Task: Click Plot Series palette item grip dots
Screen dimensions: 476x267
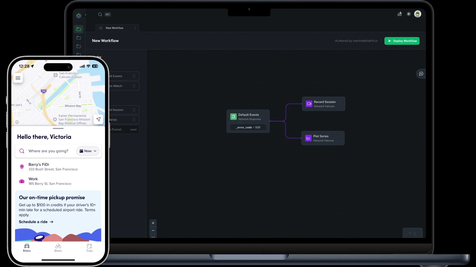Action: click(134, 120)
